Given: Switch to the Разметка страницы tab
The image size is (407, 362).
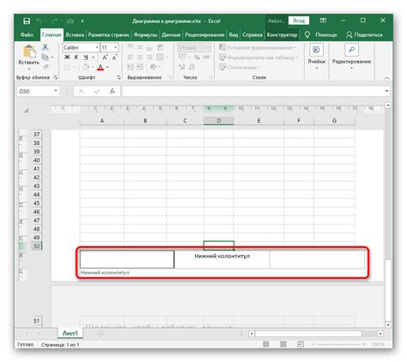Looking at the screenshot, I should point(109,35).
